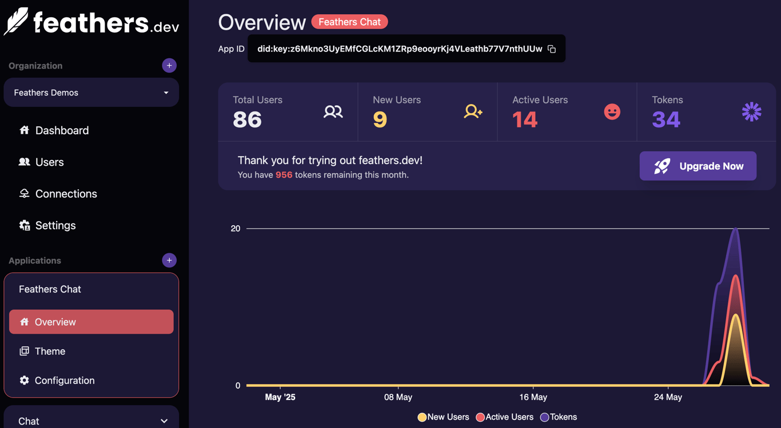Click the 'Thank you for trying out feathers.dev!' text
The height and width of the screenshot is (428, 781).
coord(330,160)
